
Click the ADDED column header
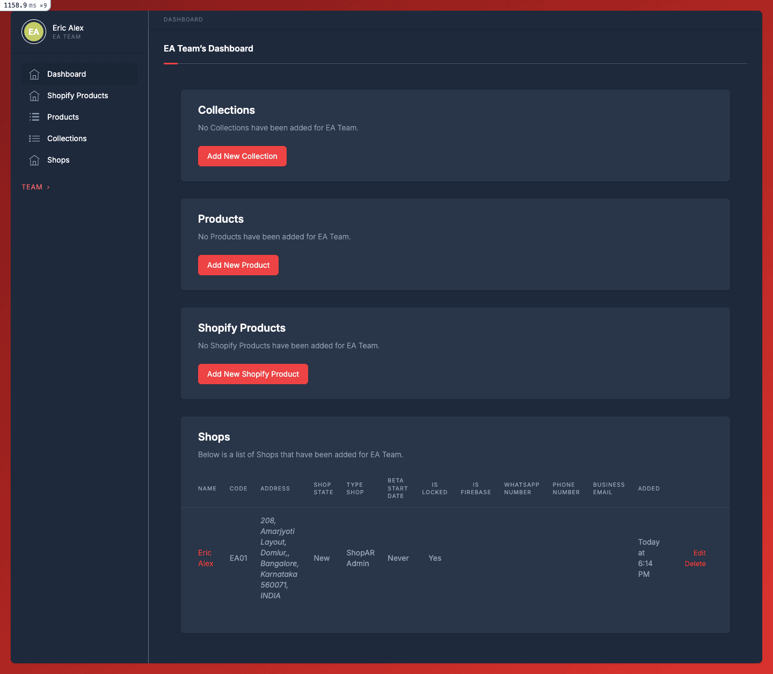point(648,488)
